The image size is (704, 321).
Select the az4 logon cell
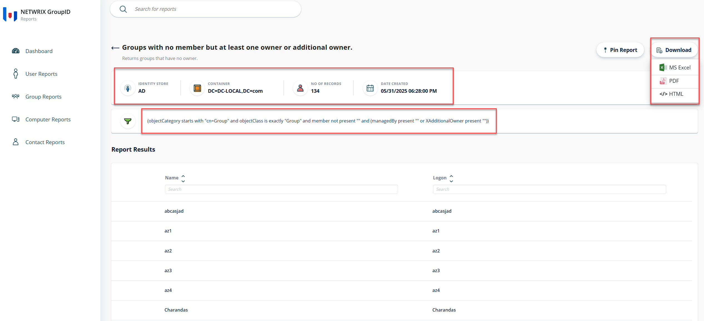[x=436, y=290]
